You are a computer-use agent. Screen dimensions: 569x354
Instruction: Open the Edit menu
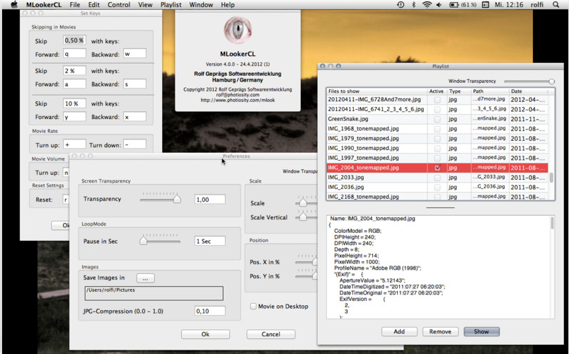click(x=93, y=5)
